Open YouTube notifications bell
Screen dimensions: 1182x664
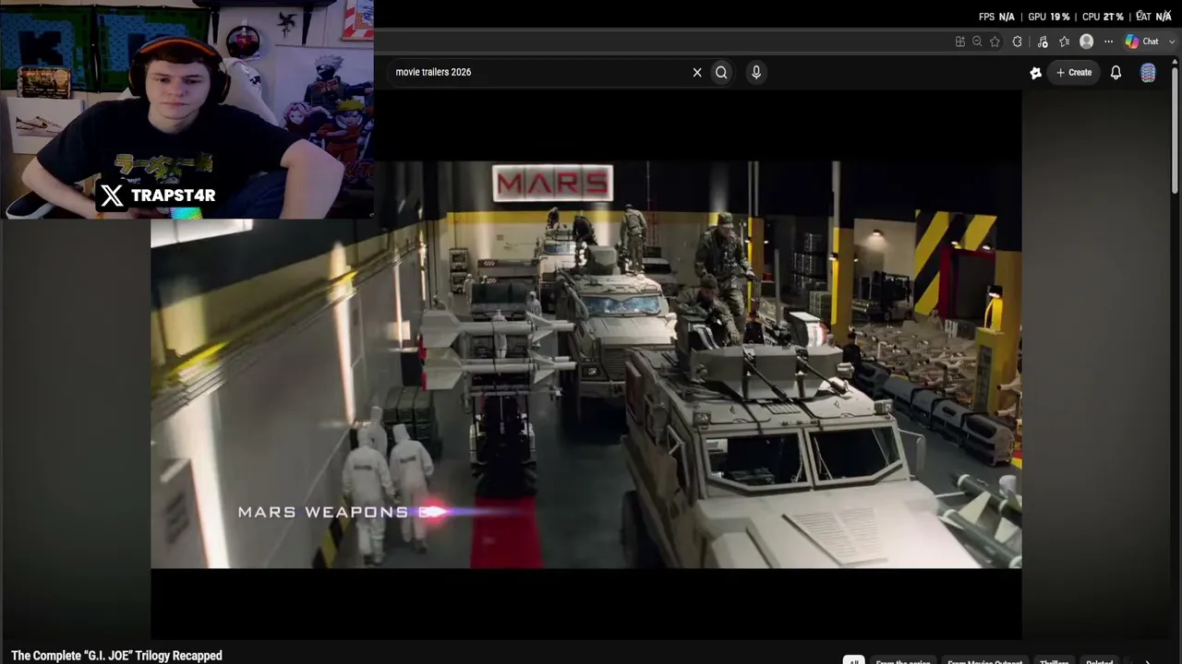point(1116,72)
